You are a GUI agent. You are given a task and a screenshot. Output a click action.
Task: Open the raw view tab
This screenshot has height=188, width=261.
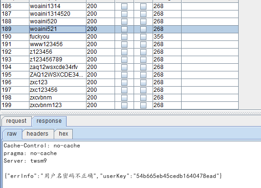point(12,134)
